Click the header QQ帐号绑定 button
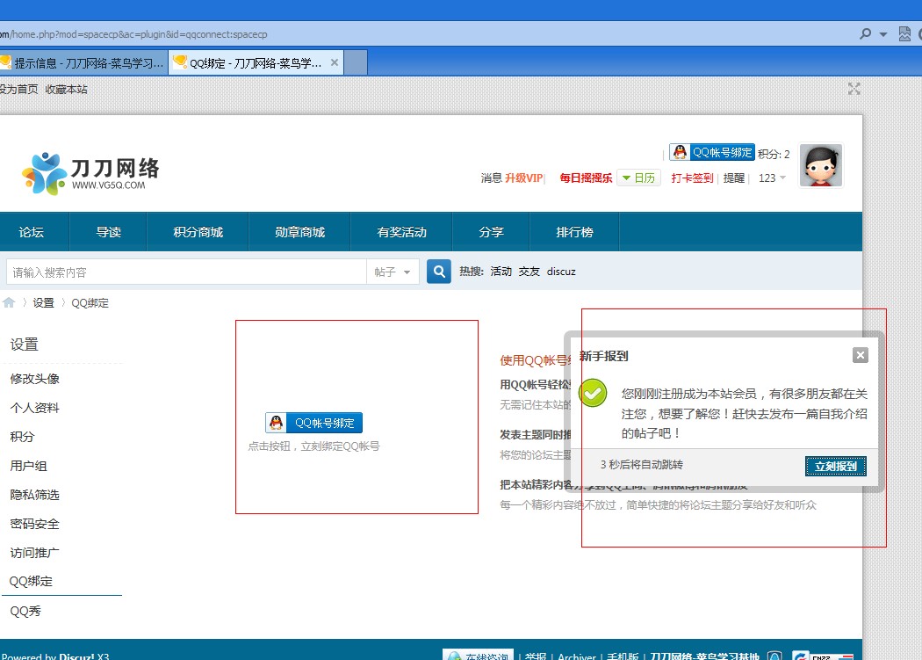This screenshot has width=922, height=660. [x=712, y=152]
